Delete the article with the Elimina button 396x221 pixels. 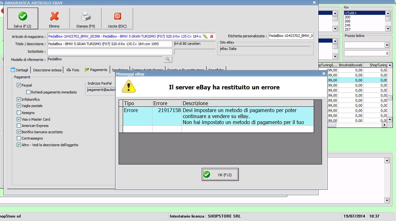coord(54,18)
